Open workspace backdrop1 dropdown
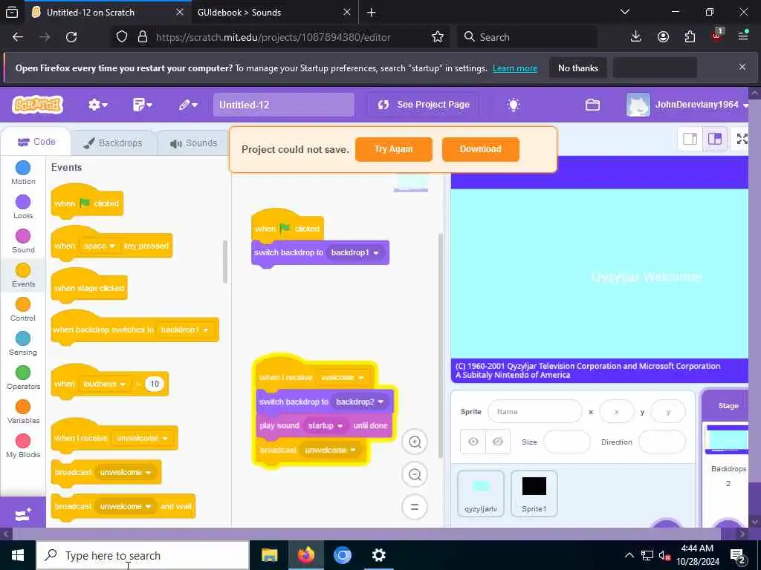Image resolution: width=761 pixels, height=570 pixels. pyautogui.click(x=354, y=252)
